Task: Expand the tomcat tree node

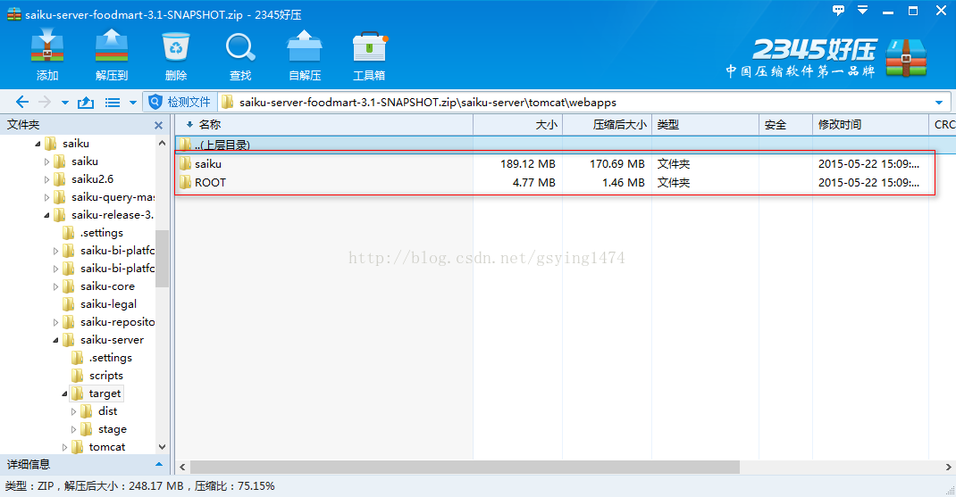Action: tap(64, 447)
